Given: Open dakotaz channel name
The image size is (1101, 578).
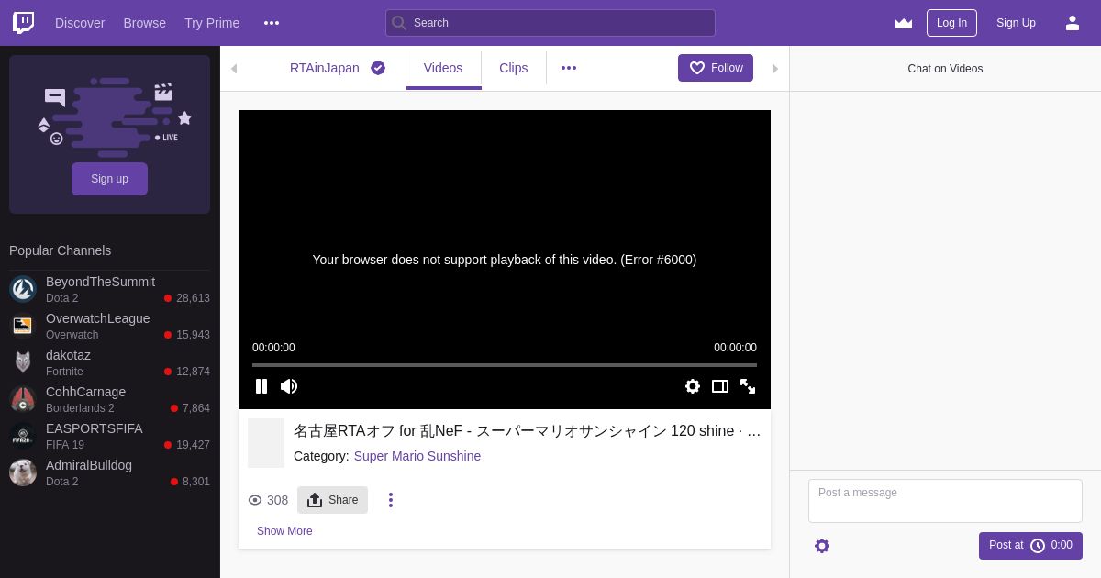Looking at the screenshot, I should tap(68, 355).
